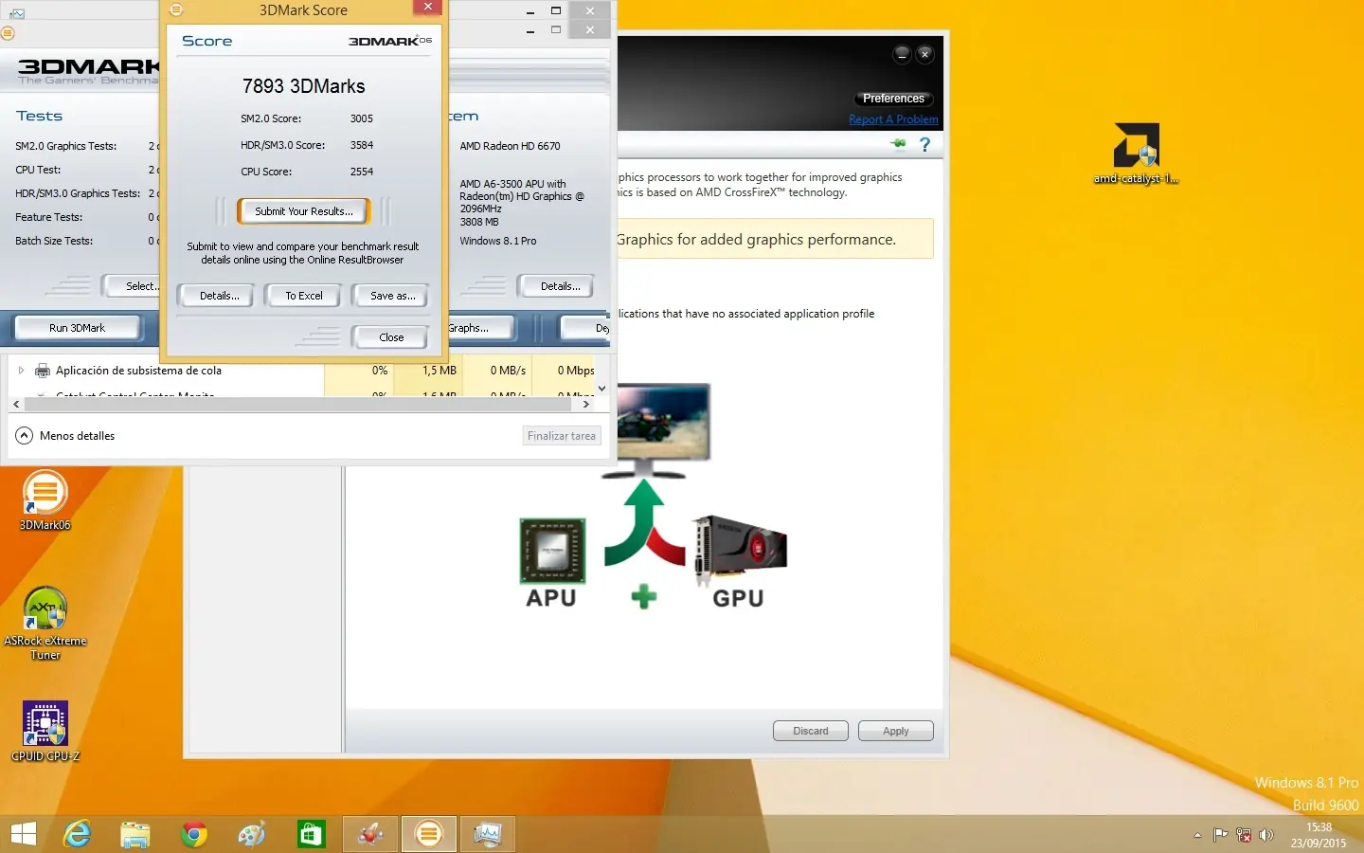The width and height of the screenshot is (1364, 853).
Task: Launch Internet Explorer from taskbar
Action: point(77,834)
